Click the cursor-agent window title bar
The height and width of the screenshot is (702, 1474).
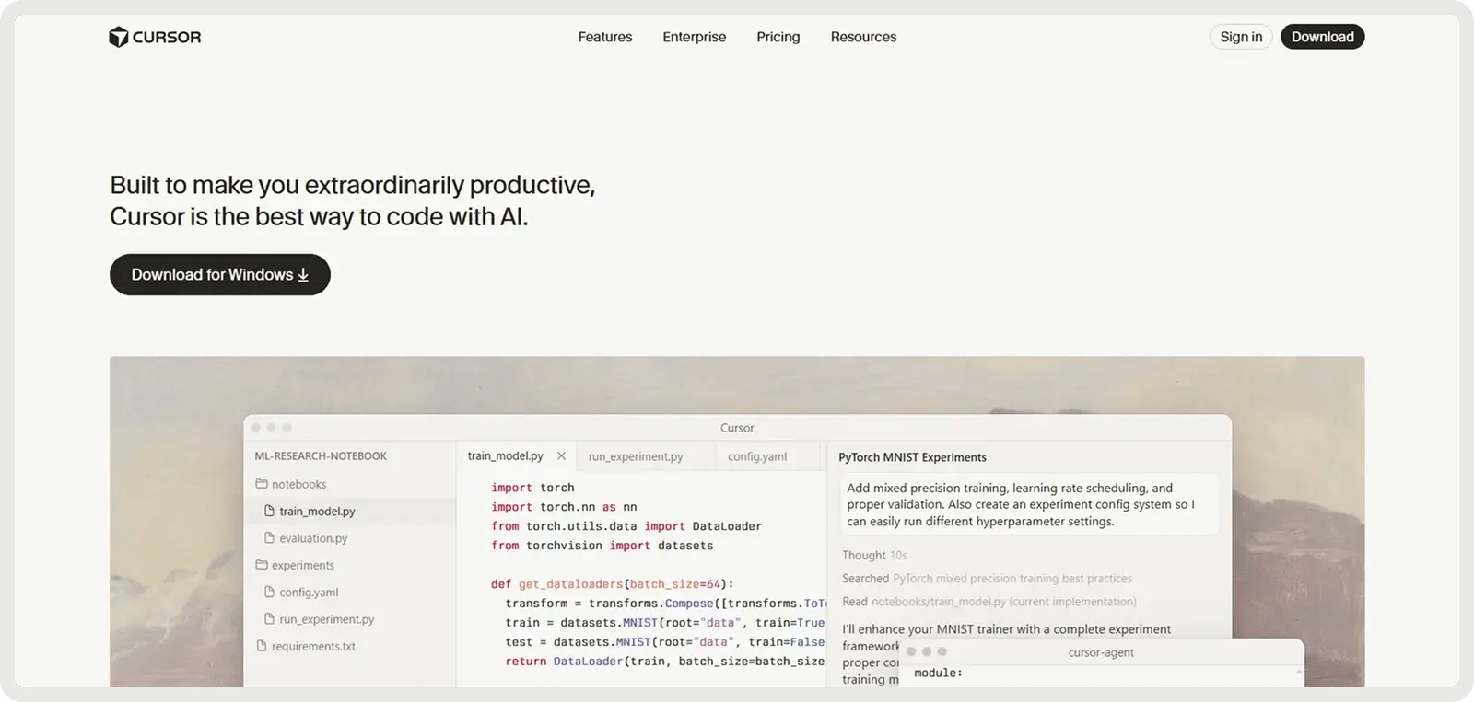coord(1101,652)
